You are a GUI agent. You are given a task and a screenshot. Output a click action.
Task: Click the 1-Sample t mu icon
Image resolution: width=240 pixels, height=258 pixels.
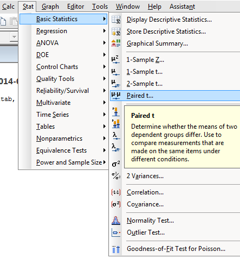pyautogui.click(x=115, y=72)
